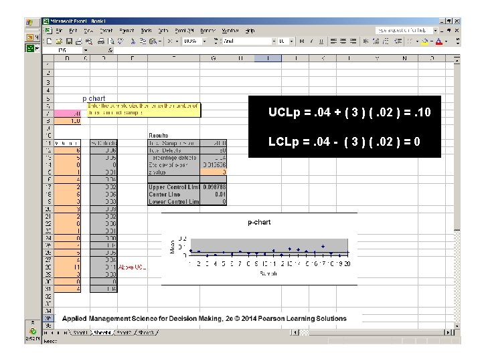The image size is (482, 361).
Task: Click the Name Box cell reference field
Action: tap(62, 50)
